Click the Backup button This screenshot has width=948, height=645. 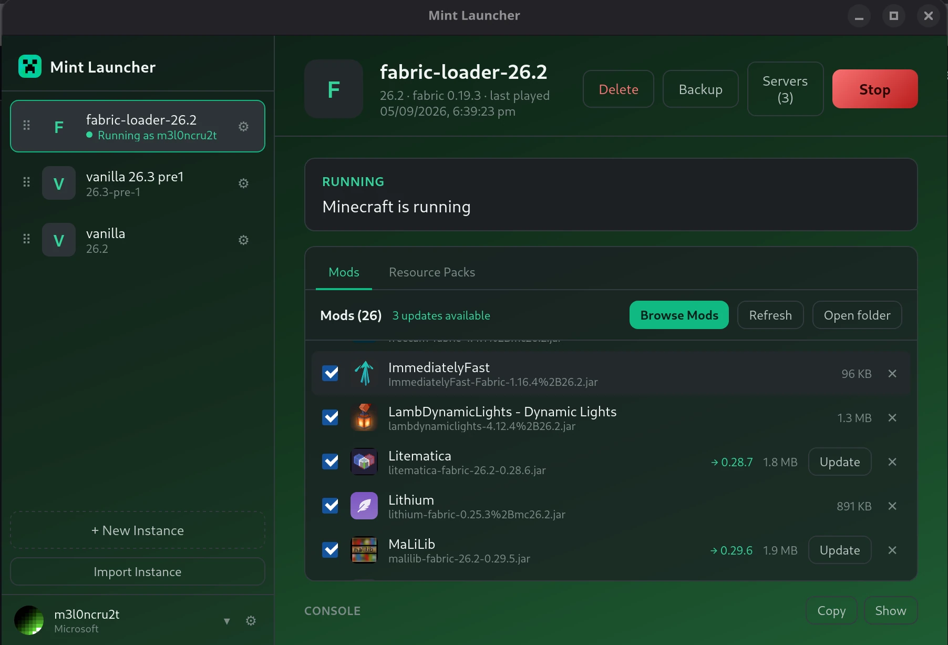coord(700,89)
